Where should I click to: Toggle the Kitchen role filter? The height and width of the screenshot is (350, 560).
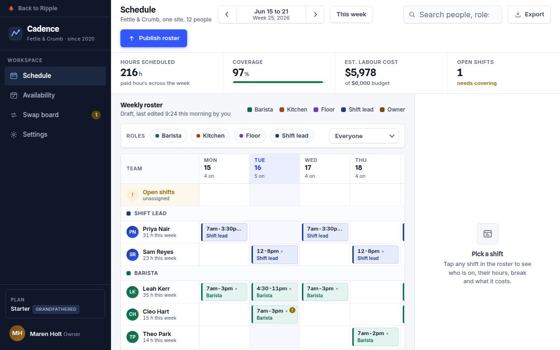pos(210,136)
